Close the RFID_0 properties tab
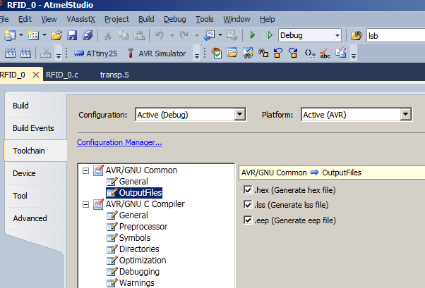The width and height of the screenshot is (425, 288). tap(36, 75)
